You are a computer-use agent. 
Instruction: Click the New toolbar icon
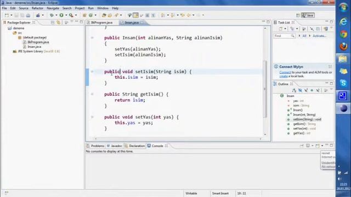click(x=7, y=15)
